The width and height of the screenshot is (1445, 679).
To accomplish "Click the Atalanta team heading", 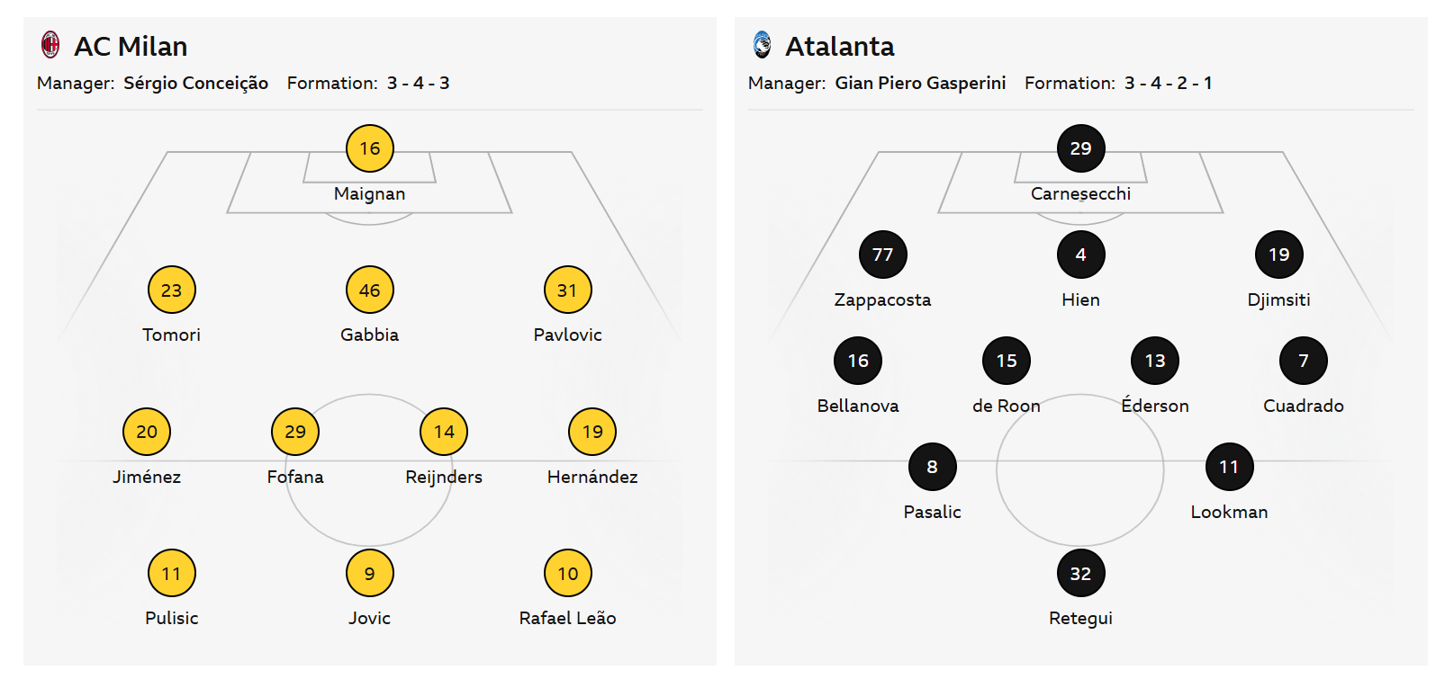I will (839, 46).
